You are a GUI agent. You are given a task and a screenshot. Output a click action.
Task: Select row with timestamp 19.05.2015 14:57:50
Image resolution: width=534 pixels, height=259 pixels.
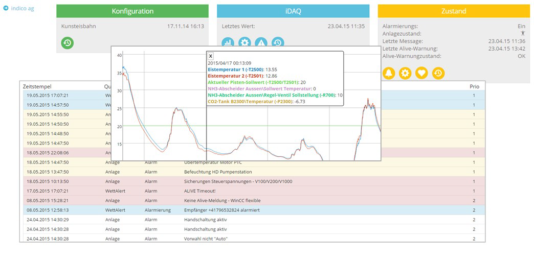click(x=254, y=105)
